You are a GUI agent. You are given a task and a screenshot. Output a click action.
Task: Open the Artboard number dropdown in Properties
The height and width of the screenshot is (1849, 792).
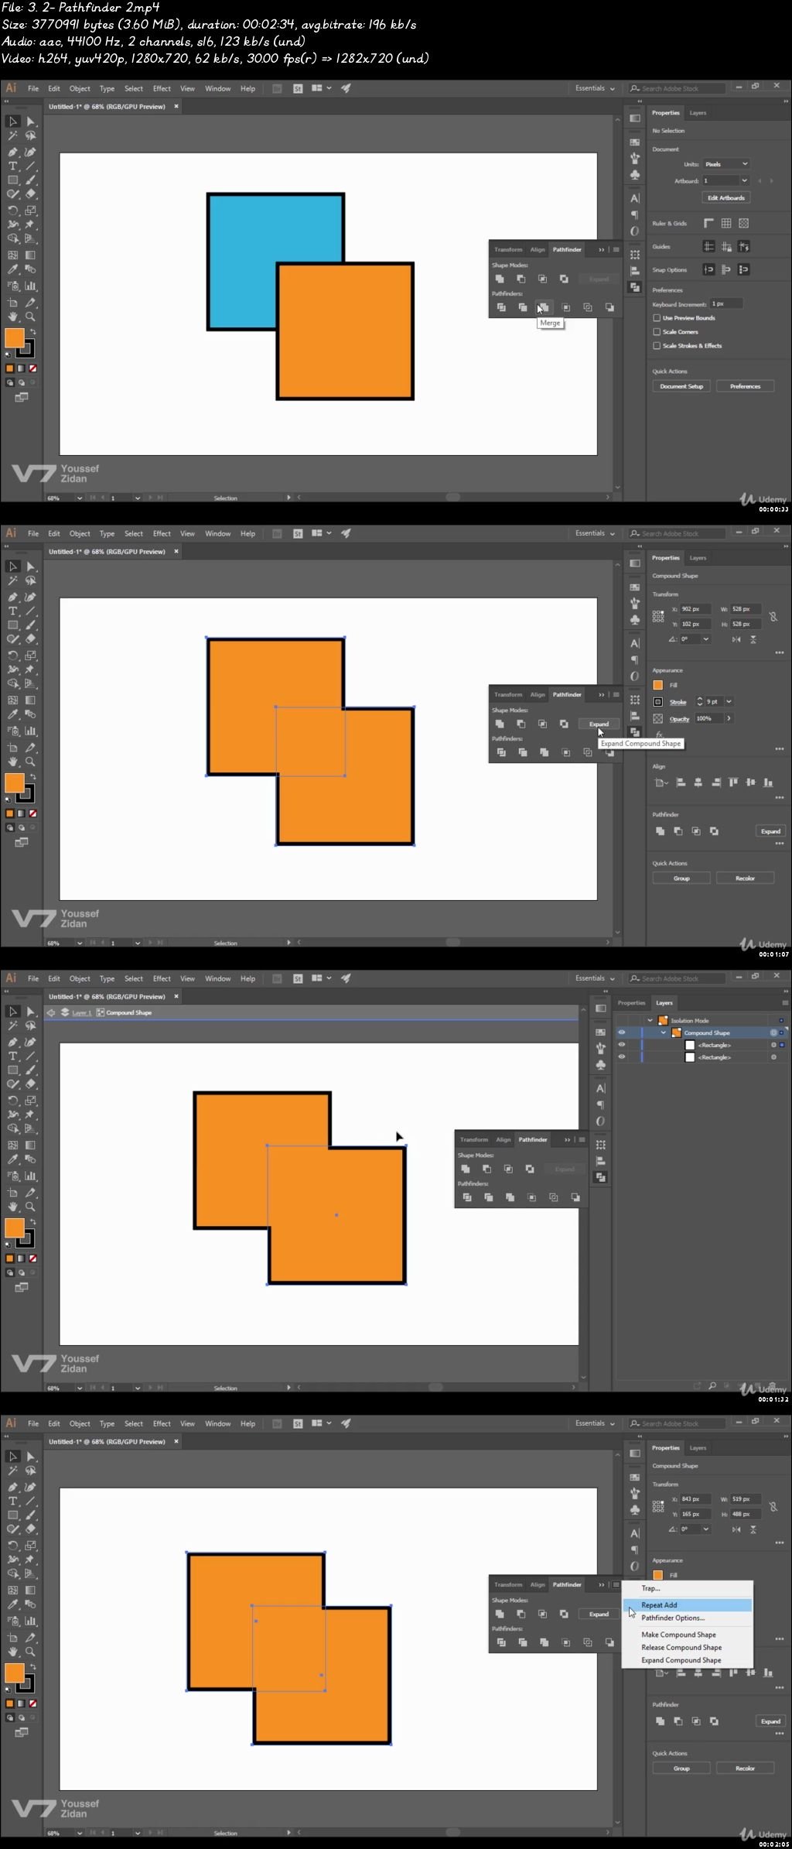(744, 180)
